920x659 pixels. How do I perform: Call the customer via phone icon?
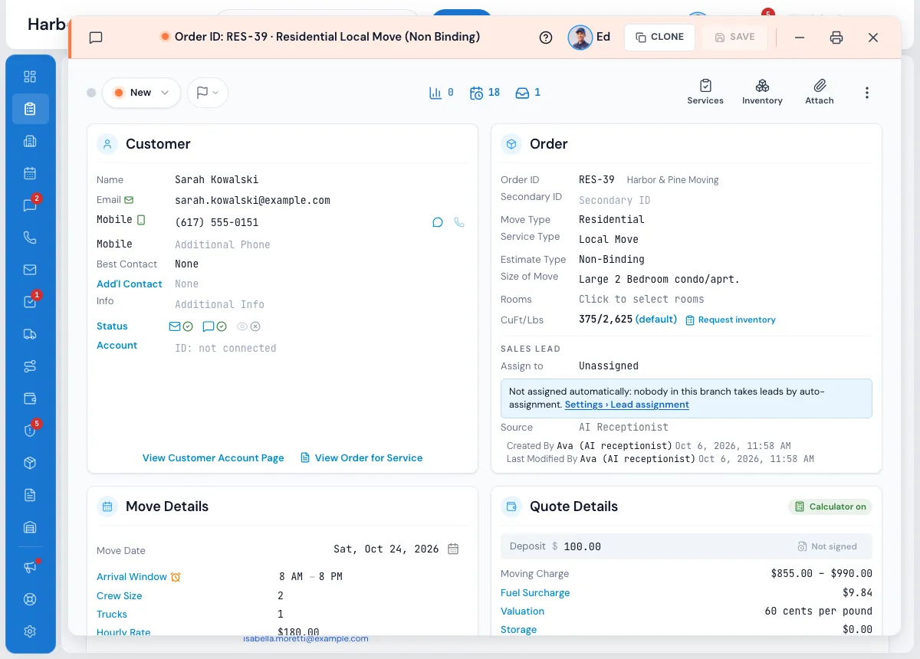pyautogui.click(x=459, y=222)
